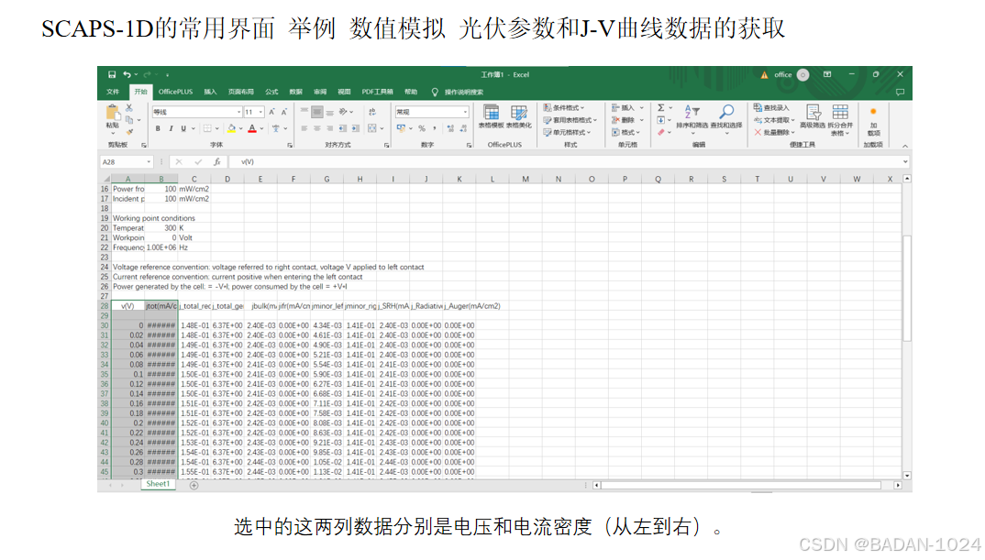Click the AutoSum sigma icon
The image size is (985, 560).
661,108
